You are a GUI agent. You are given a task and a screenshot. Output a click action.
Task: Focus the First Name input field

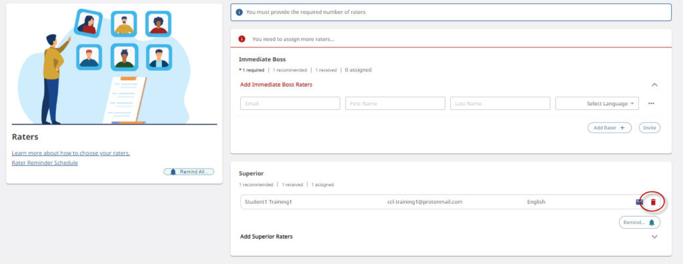(395, 103)
